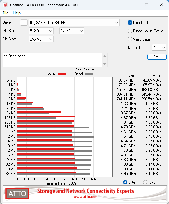Click the 6.48 GB/s read value

click(x=153, y=136)
